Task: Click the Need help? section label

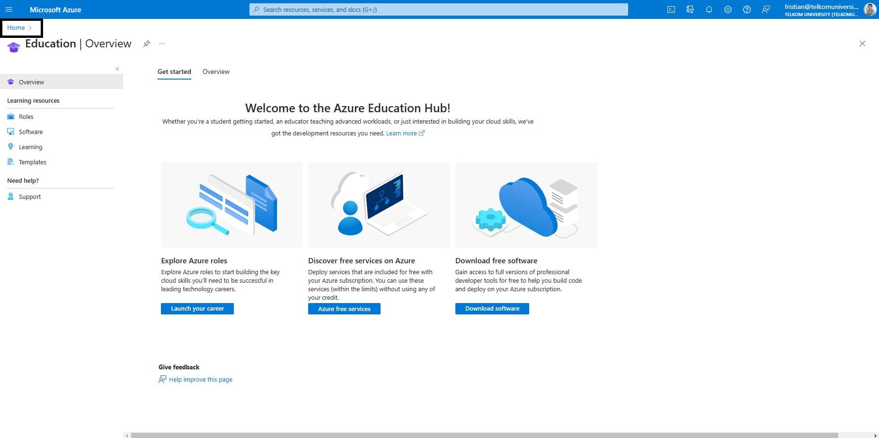Action: [x=23, y=180]
